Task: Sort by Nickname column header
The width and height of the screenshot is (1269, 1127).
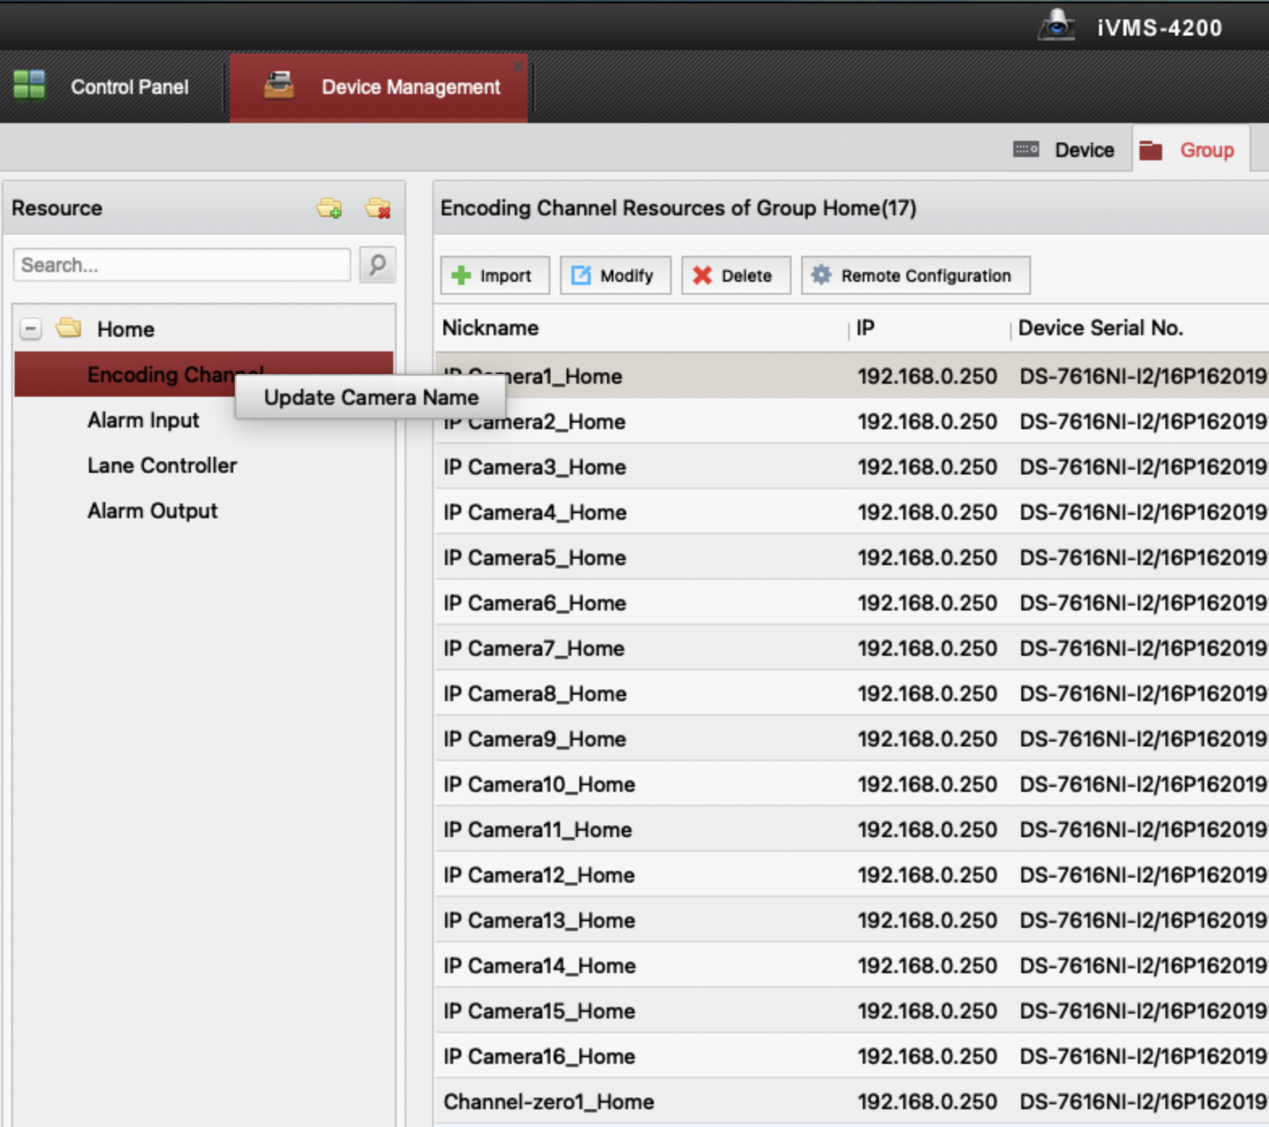Action: (x=490, y=328)
